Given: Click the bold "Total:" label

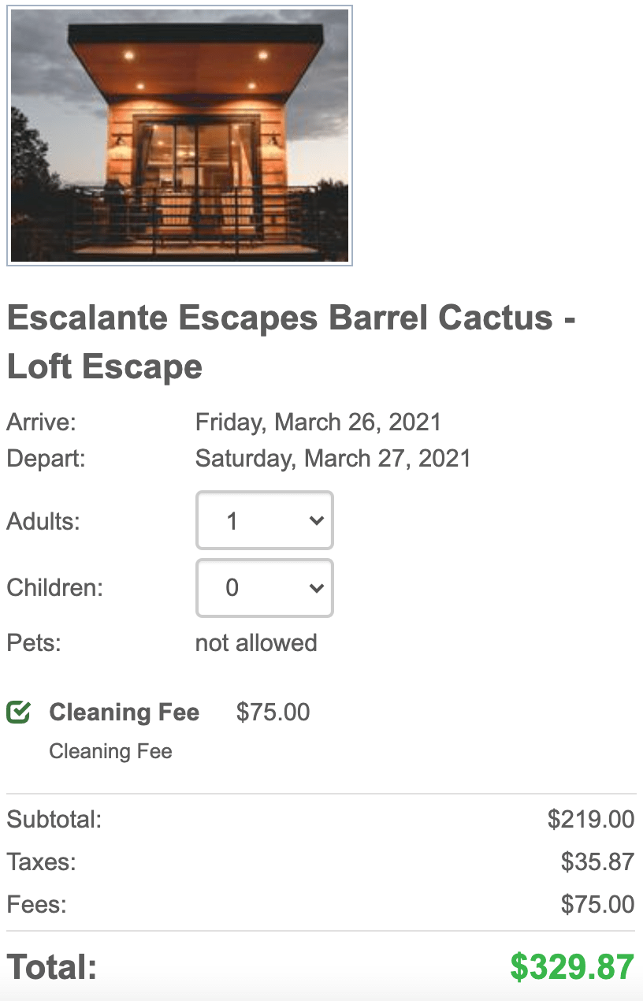Looking at the screenshot, I should (52, 967).
